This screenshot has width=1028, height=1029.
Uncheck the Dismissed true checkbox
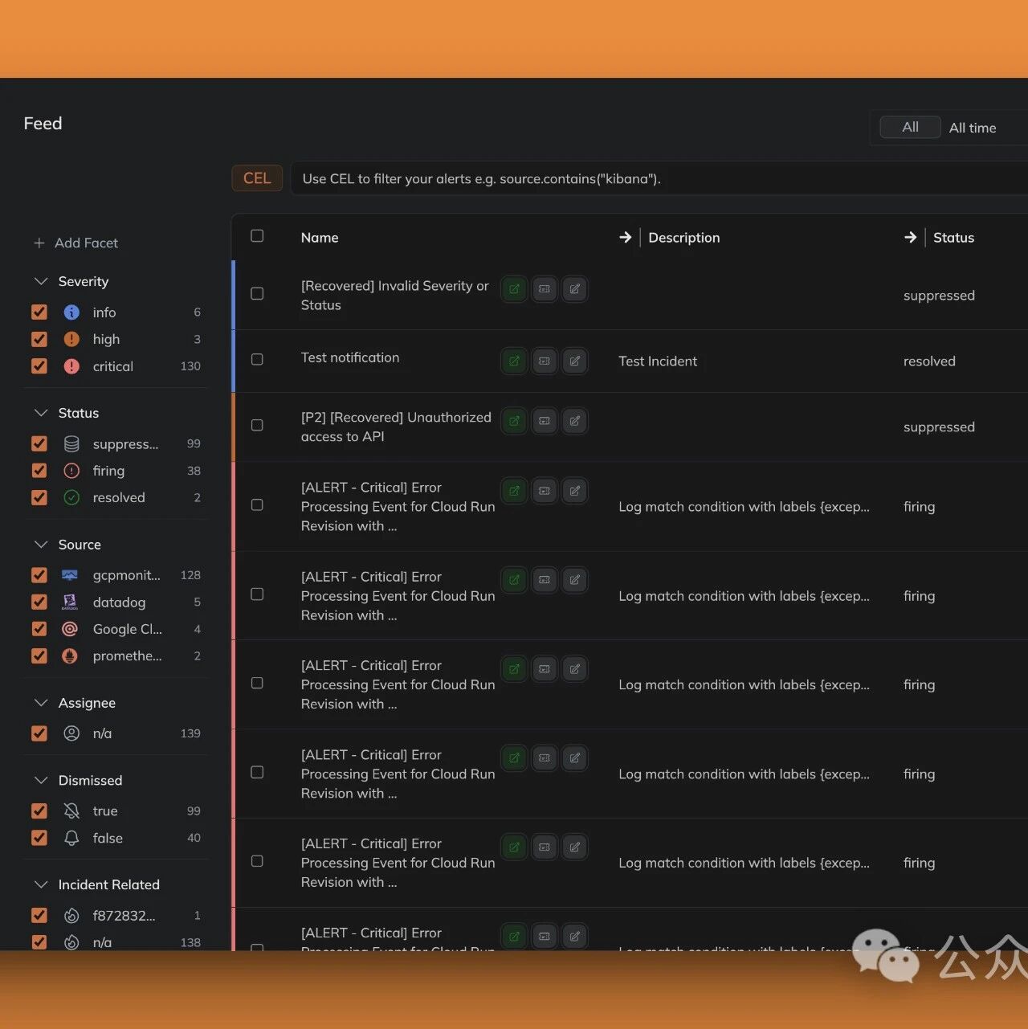[x=39, y=811]
